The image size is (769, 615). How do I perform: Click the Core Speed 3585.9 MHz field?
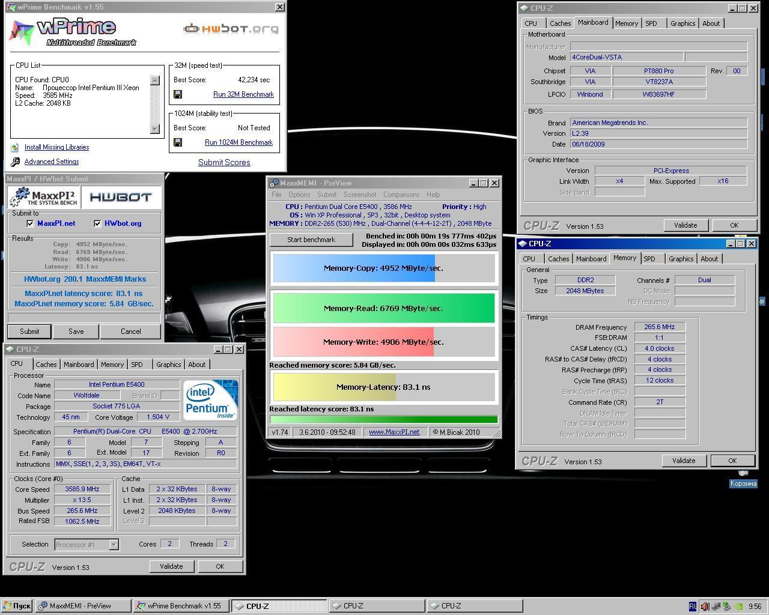82,489
